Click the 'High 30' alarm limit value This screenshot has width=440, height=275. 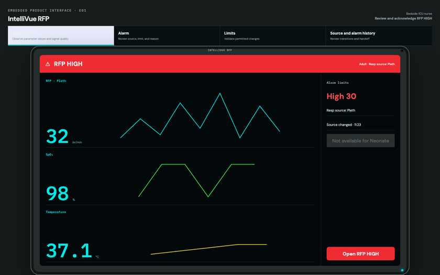[x=341, y=96]
